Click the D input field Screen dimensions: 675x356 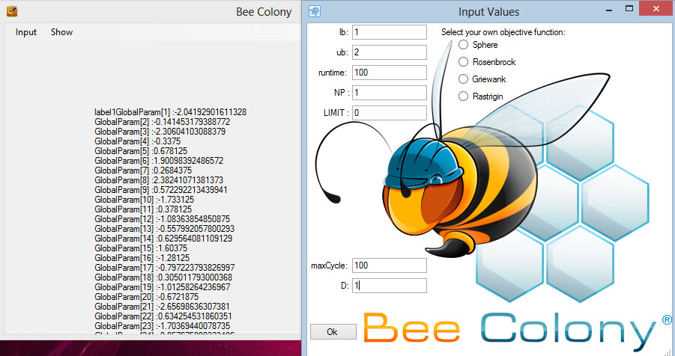390,286
